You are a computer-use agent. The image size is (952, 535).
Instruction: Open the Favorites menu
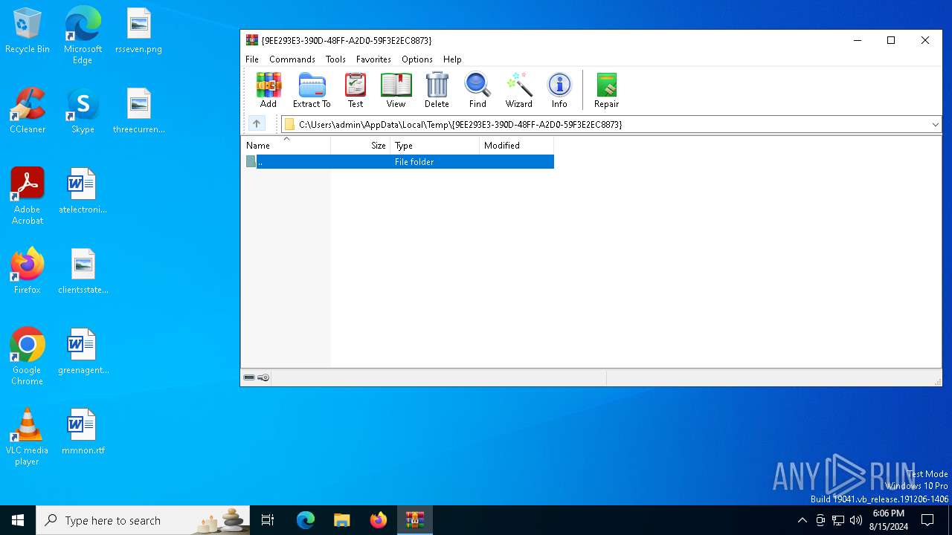pyautogui.click(x=373, y=59)
